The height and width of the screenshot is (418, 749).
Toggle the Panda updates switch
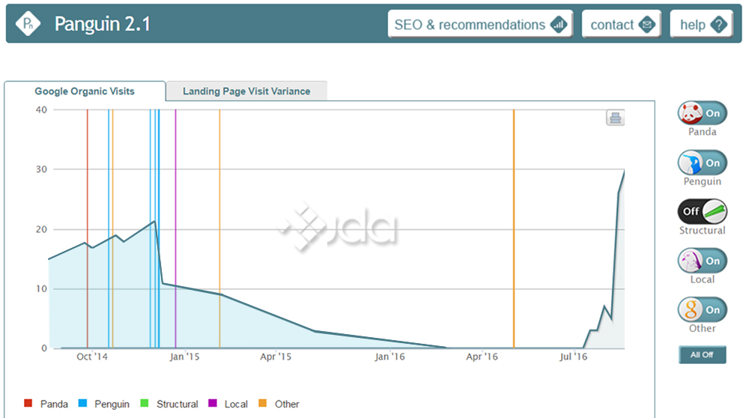[702, 114]
